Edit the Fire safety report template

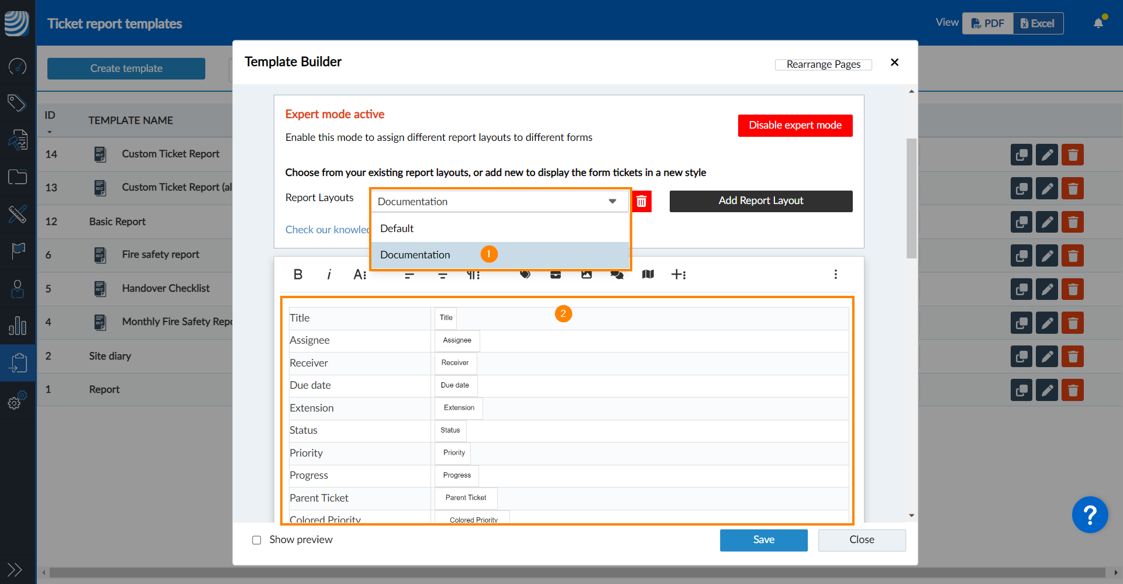coord(1046,255)
